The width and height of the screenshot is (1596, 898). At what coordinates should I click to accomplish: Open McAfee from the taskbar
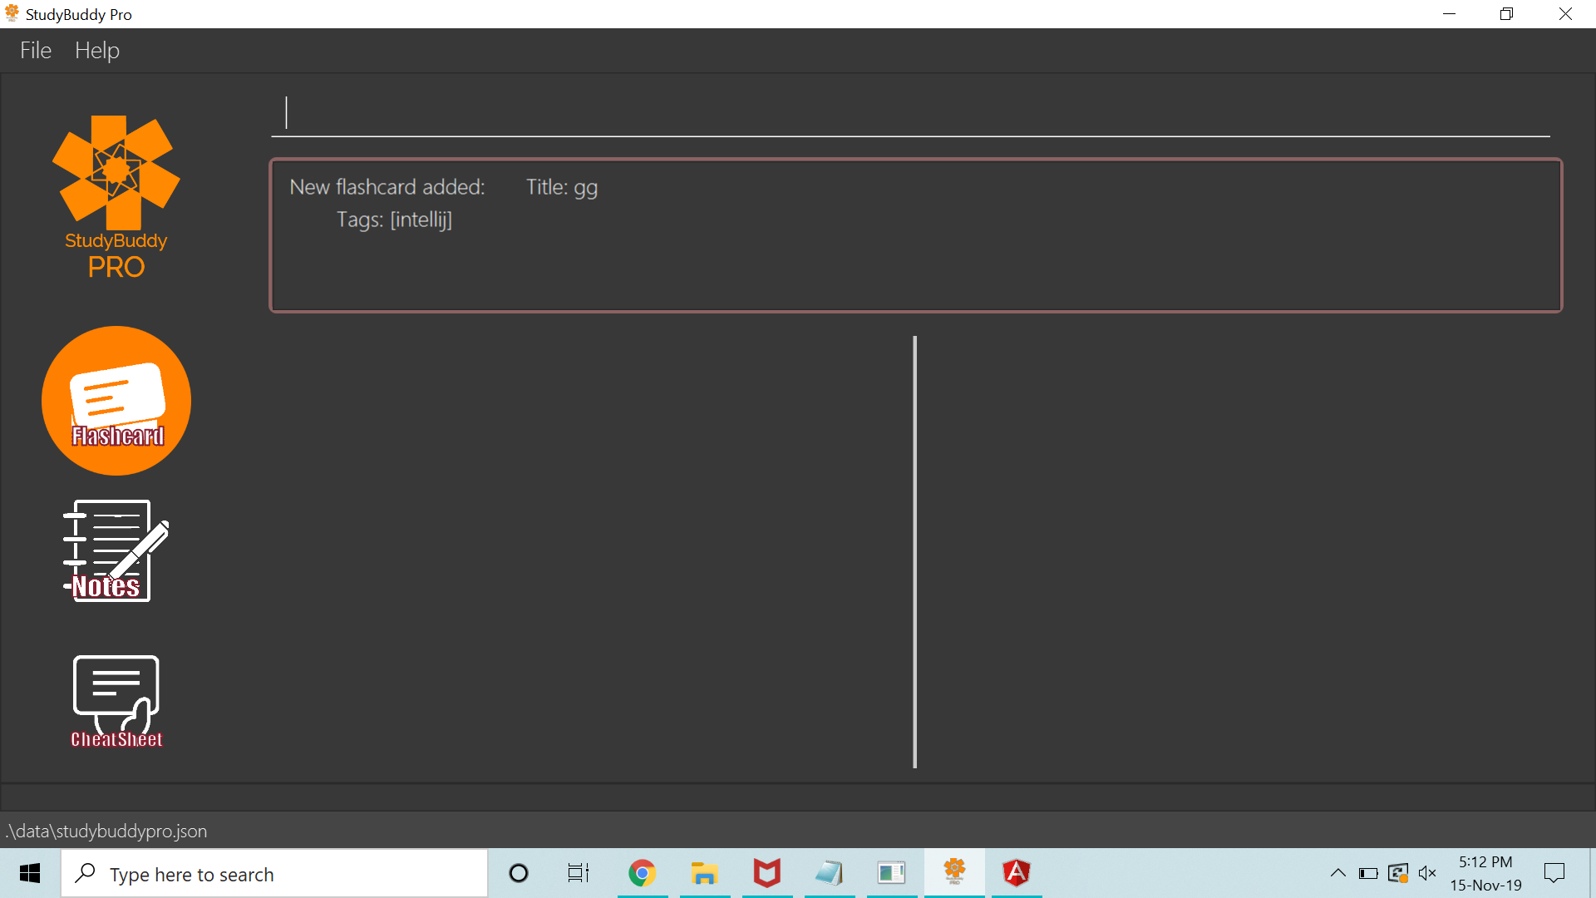[x=766, y=873]
